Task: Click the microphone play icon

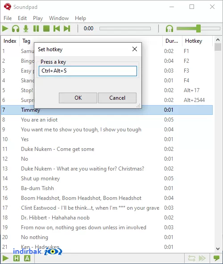Action: coord(26,28)
